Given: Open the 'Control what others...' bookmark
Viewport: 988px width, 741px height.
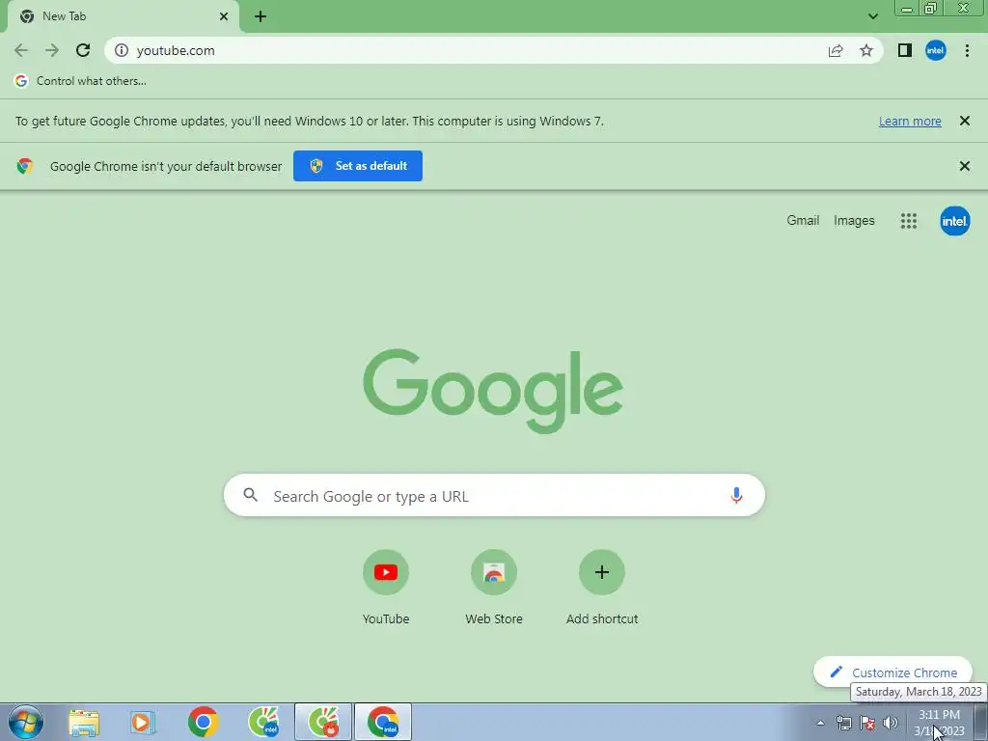Looking at the screenshot, I should coord(80,81).
